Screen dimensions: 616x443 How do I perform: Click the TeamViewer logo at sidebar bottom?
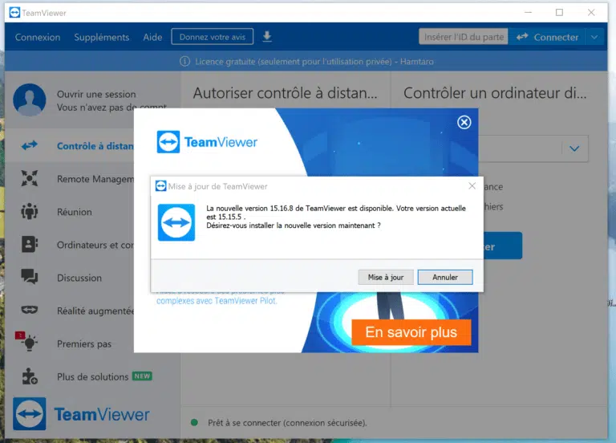pyautogui.click(x=81, y=414)
